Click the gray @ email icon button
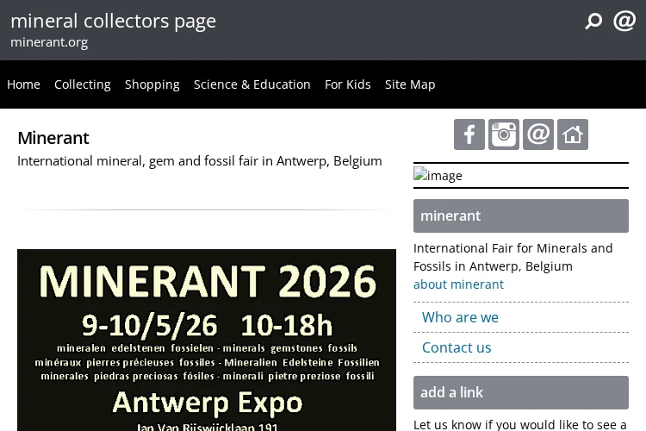646x431 pixels. click(x=538, y=134)
